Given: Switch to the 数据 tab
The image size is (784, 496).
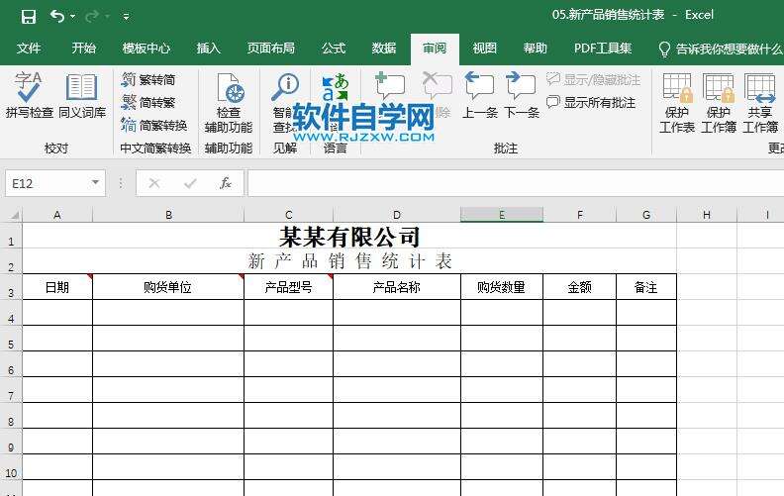Looking at the screenshot, I should pyautogui.click(x=384, y=48).
